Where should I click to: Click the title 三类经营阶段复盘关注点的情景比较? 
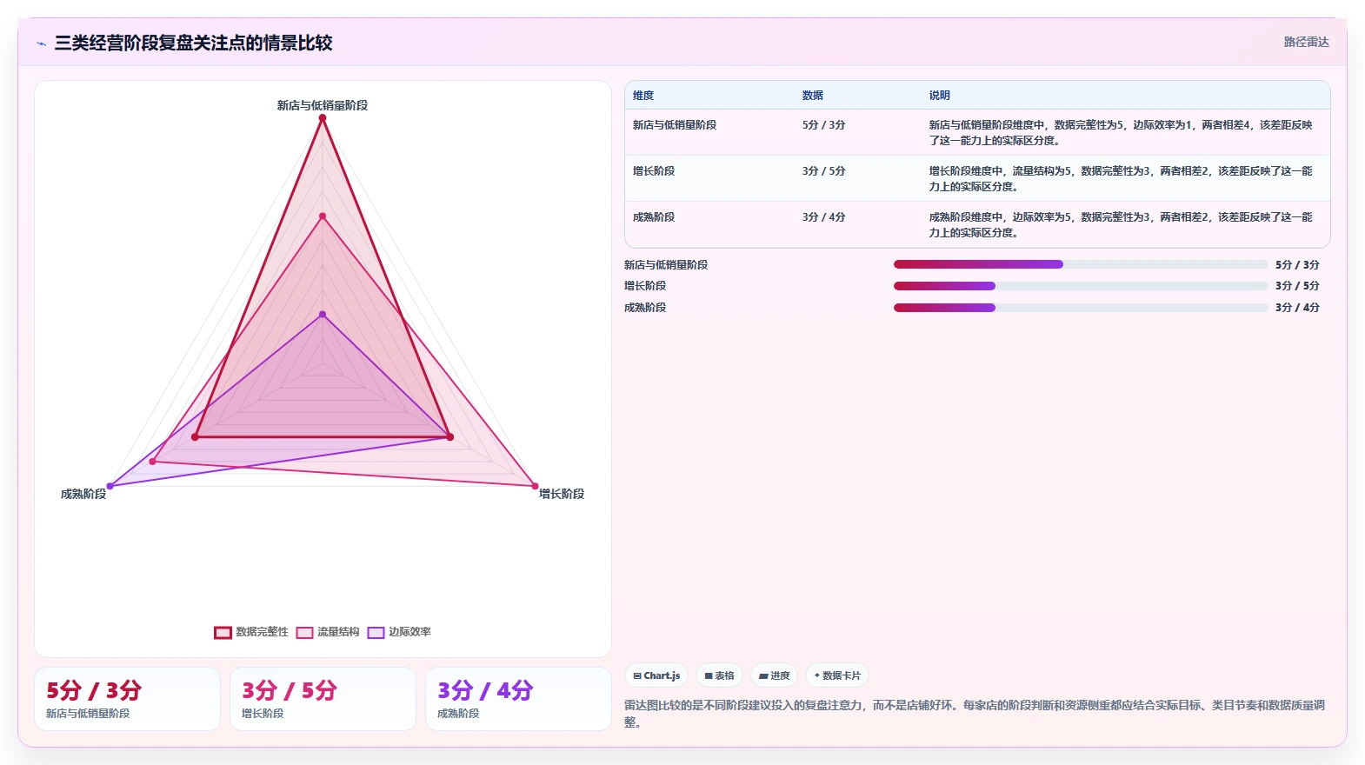point(193,43)
